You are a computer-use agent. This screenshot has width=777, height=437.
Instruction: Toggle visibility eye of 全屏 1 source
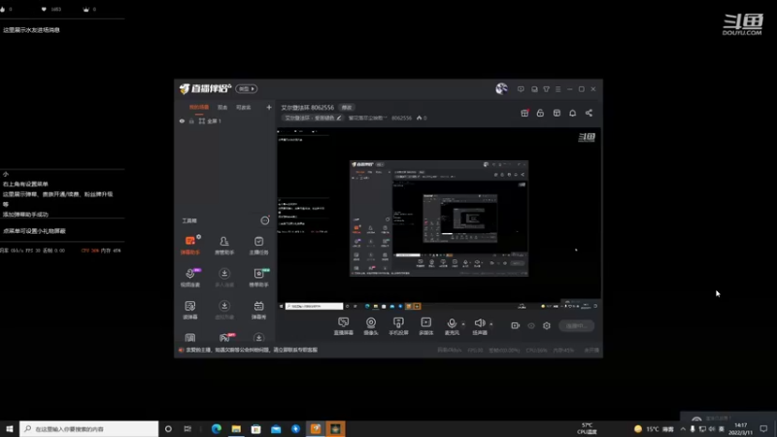[182, 120]
